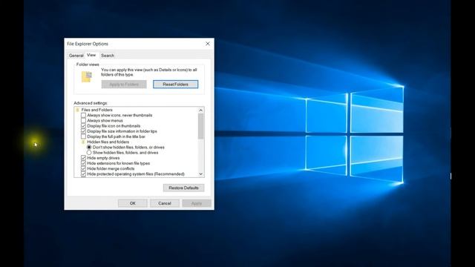Select the View tab
This screenshot has width=475, height=267.
point(91,55)
